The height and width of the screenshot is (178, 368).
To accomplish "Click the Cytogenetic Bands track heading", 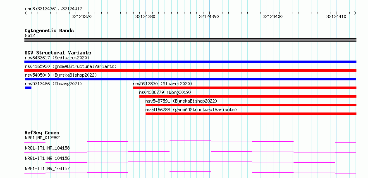I will coord(49,30).
